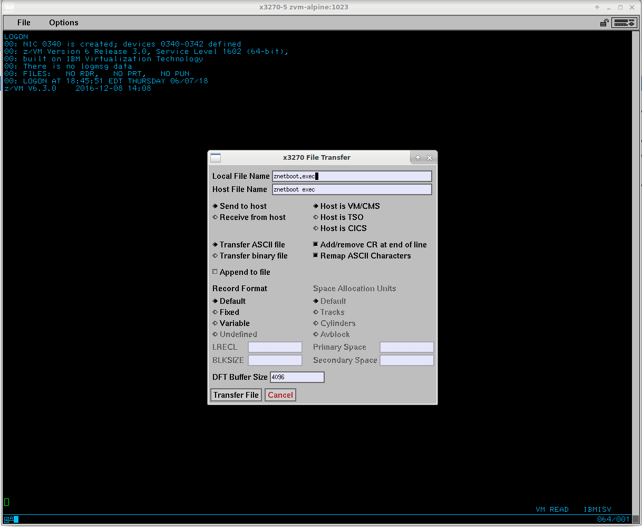The height and width of the screenshot is (527, 642).
Task: Click the 4A connection status indicator
Action: tap(11, 520)
